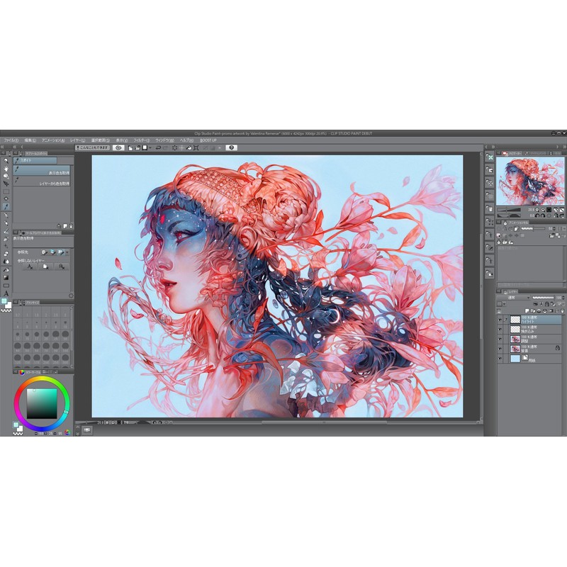This screenshot has height=567, width=567.
Task: Open the フィルター (Filter) menu
Action: click(141, 140)
